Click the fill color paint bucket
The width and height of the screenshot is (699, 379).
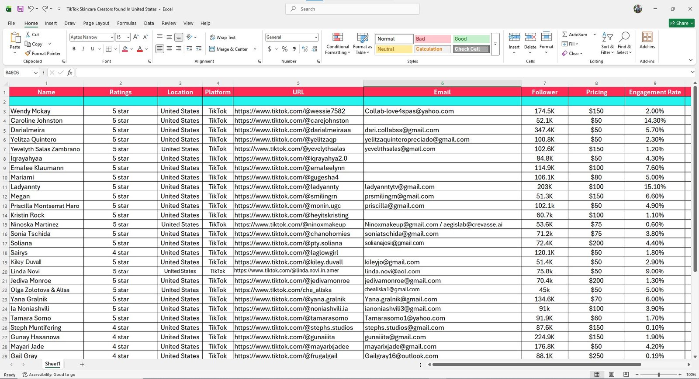click(x=125, y=49)
